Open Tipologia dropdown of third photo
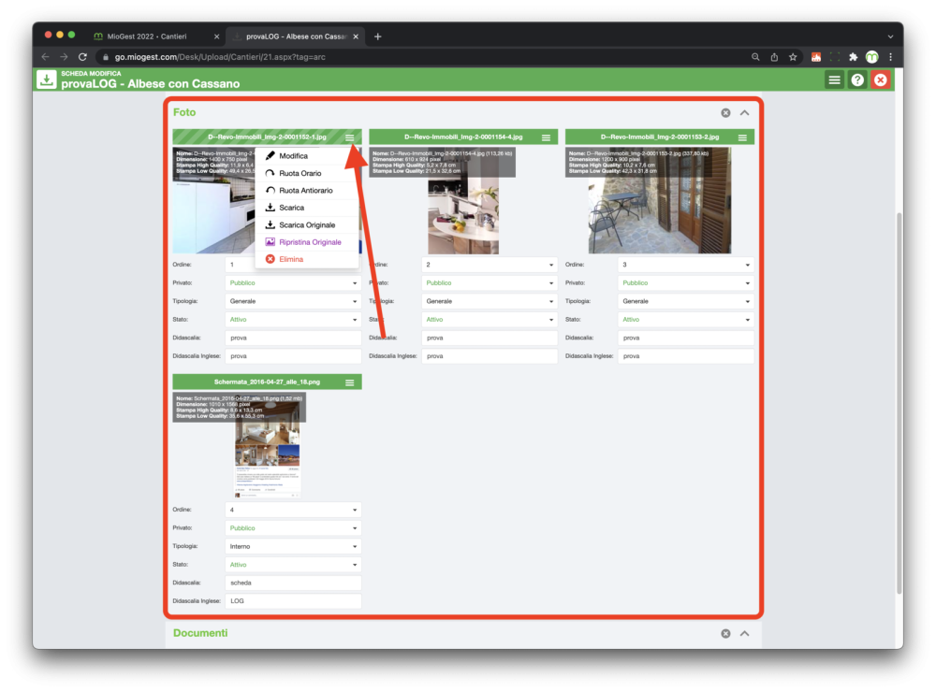The width and height of the screenshot is (936, 692). pyautogui.click(x=685, y=301)
